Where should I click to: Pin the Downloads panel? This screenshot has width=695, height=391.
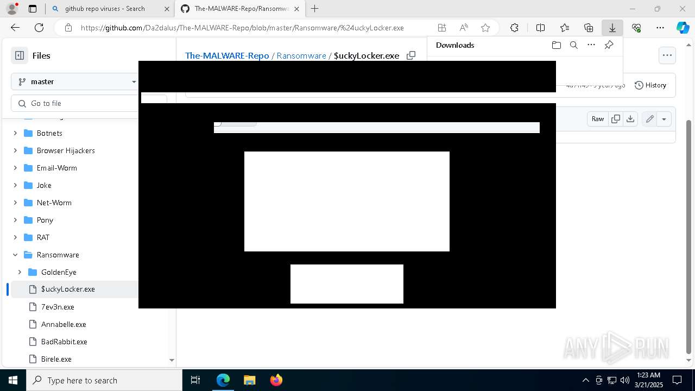tap(609, 45)
